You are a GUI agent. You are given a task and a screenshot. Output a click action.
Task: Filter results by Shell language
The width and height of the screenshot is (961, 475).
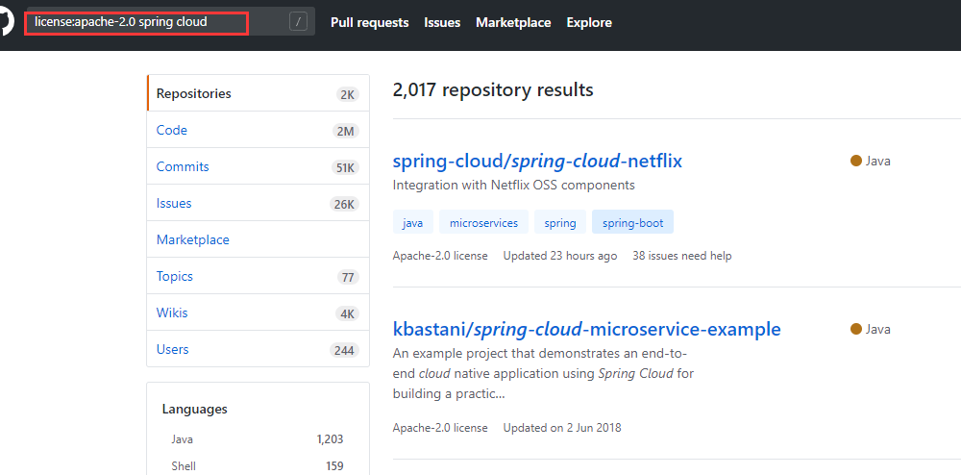tap(258, 465)
